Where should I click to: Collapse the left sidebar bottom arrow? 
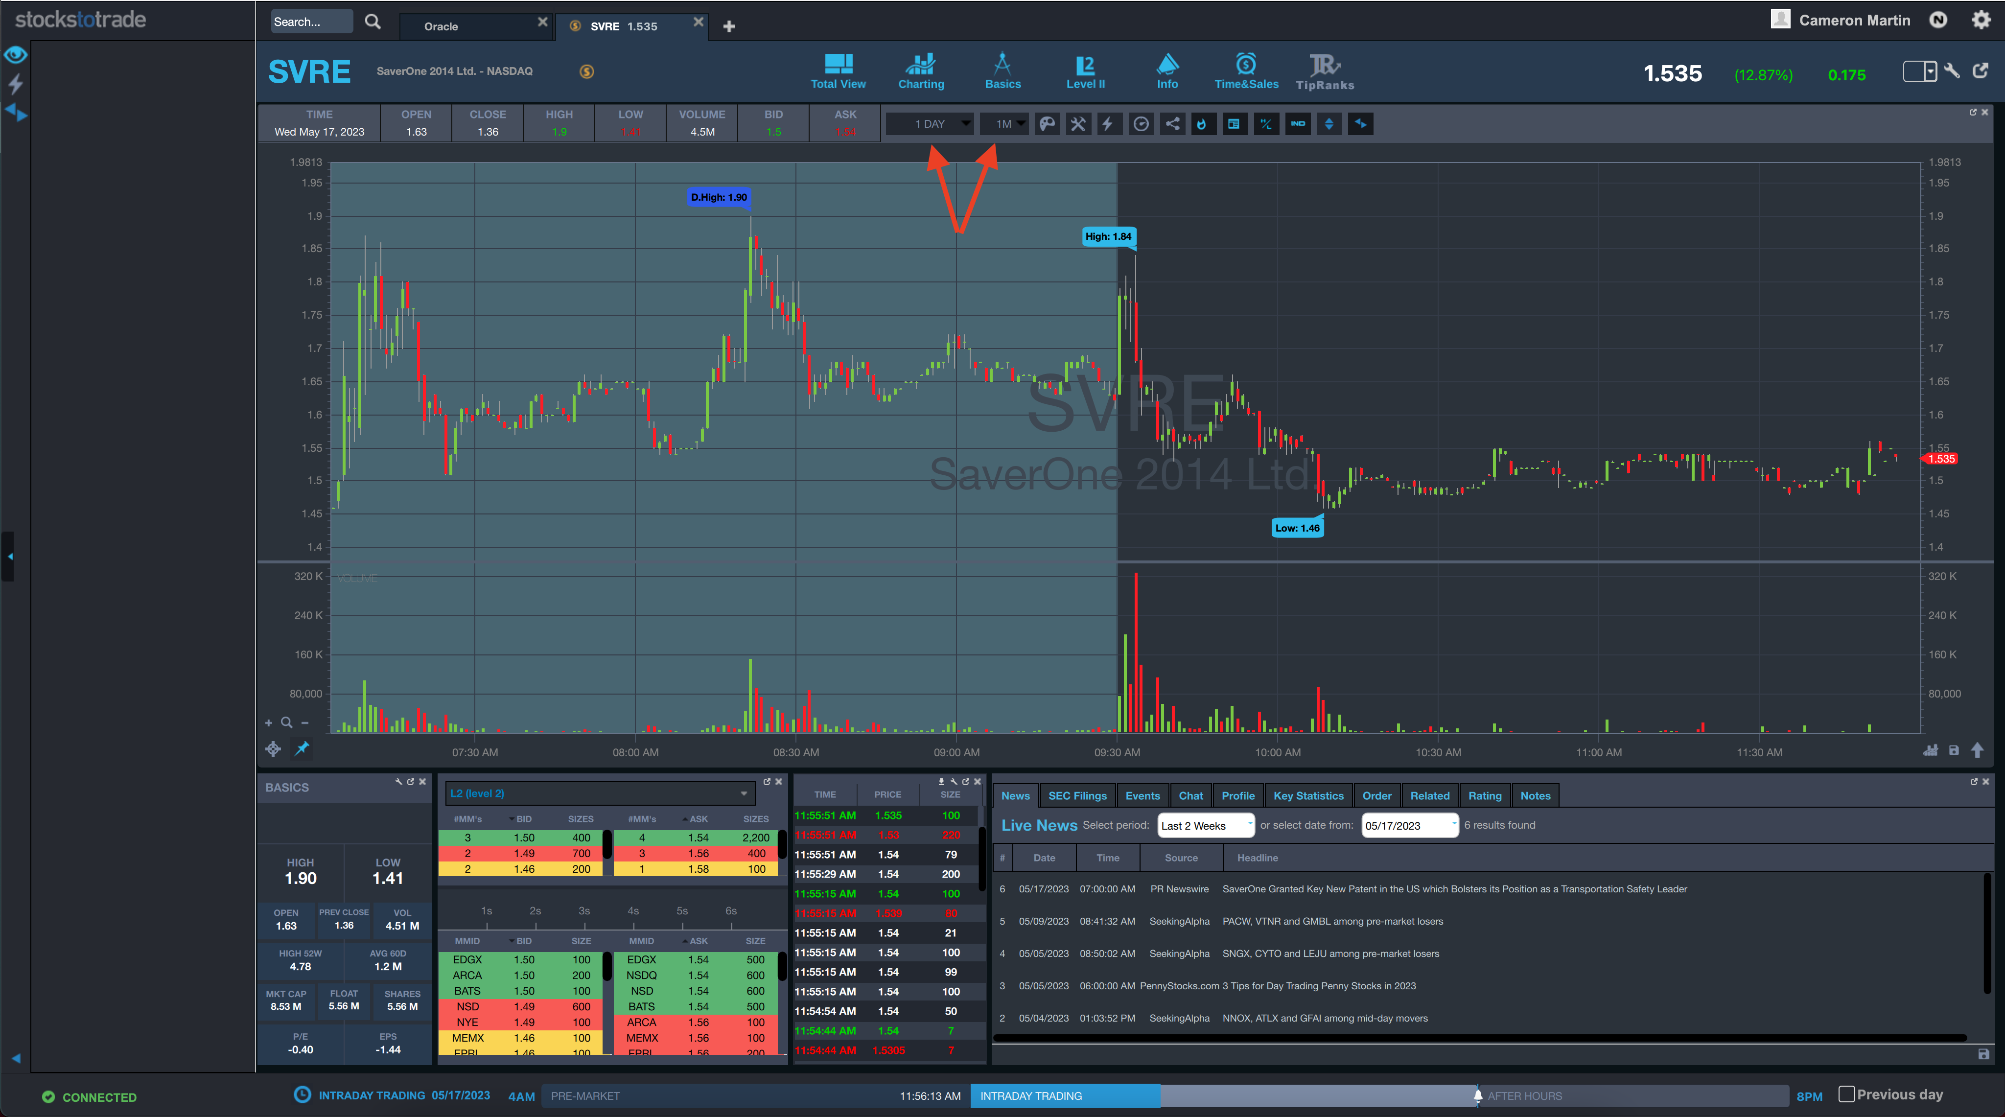[x=16, y=1058]
